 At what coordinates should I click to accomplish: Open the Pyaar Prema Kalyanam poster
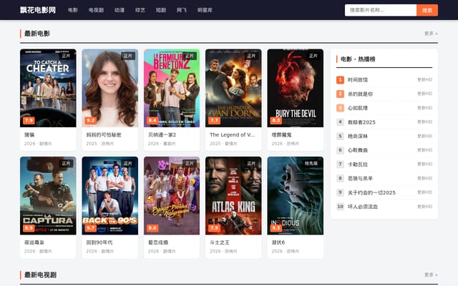coord(172,195)
